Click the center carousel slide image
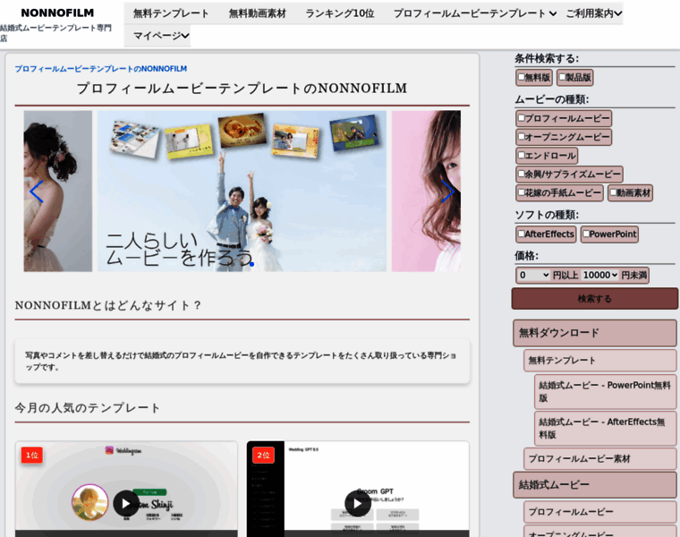The height and width of the screenshot is (537, 680). [x=242, y=191]
